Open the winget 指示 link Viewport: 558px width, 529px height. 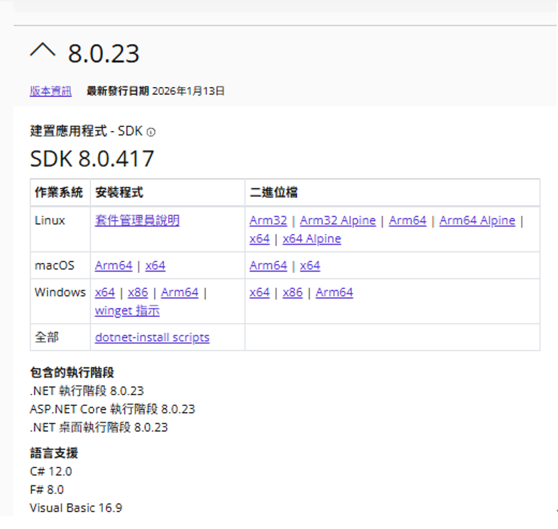[127, 310]
